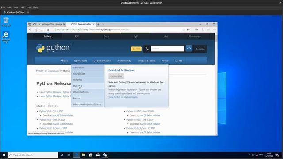Go to the browser Home page icon
Viewport: 283px width, 159px height.
[48, 30]
